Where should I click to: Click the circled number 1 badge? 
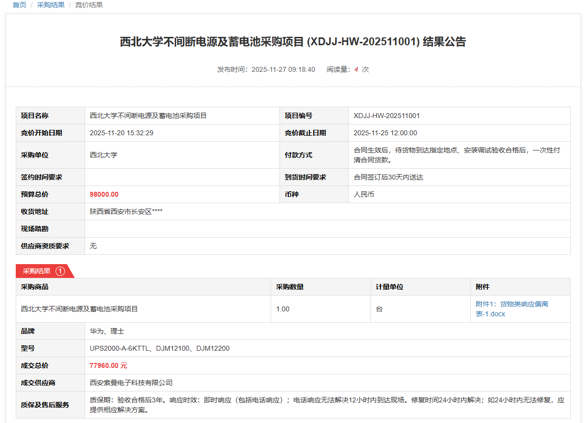(60, 271)
